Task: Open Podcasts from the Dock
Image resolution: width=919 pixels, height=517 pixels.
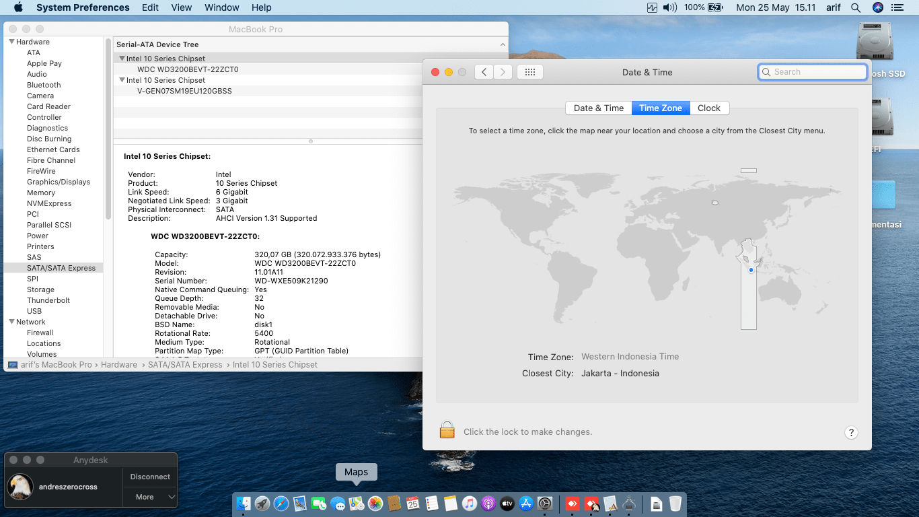Action: pos(488,504)
